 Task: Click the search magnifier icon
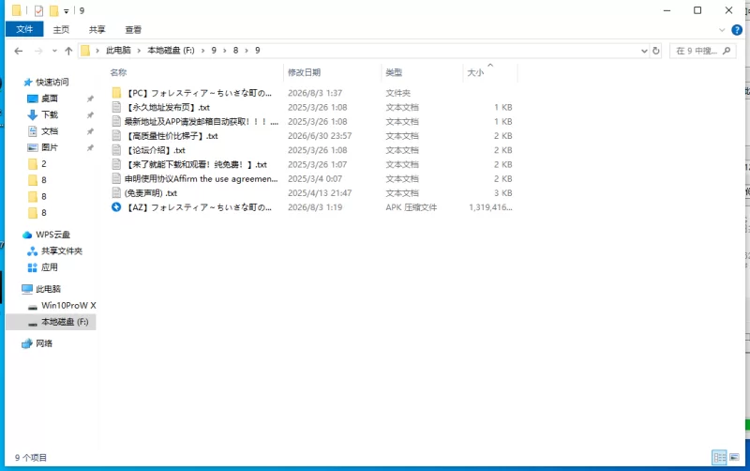click(727, 51)
